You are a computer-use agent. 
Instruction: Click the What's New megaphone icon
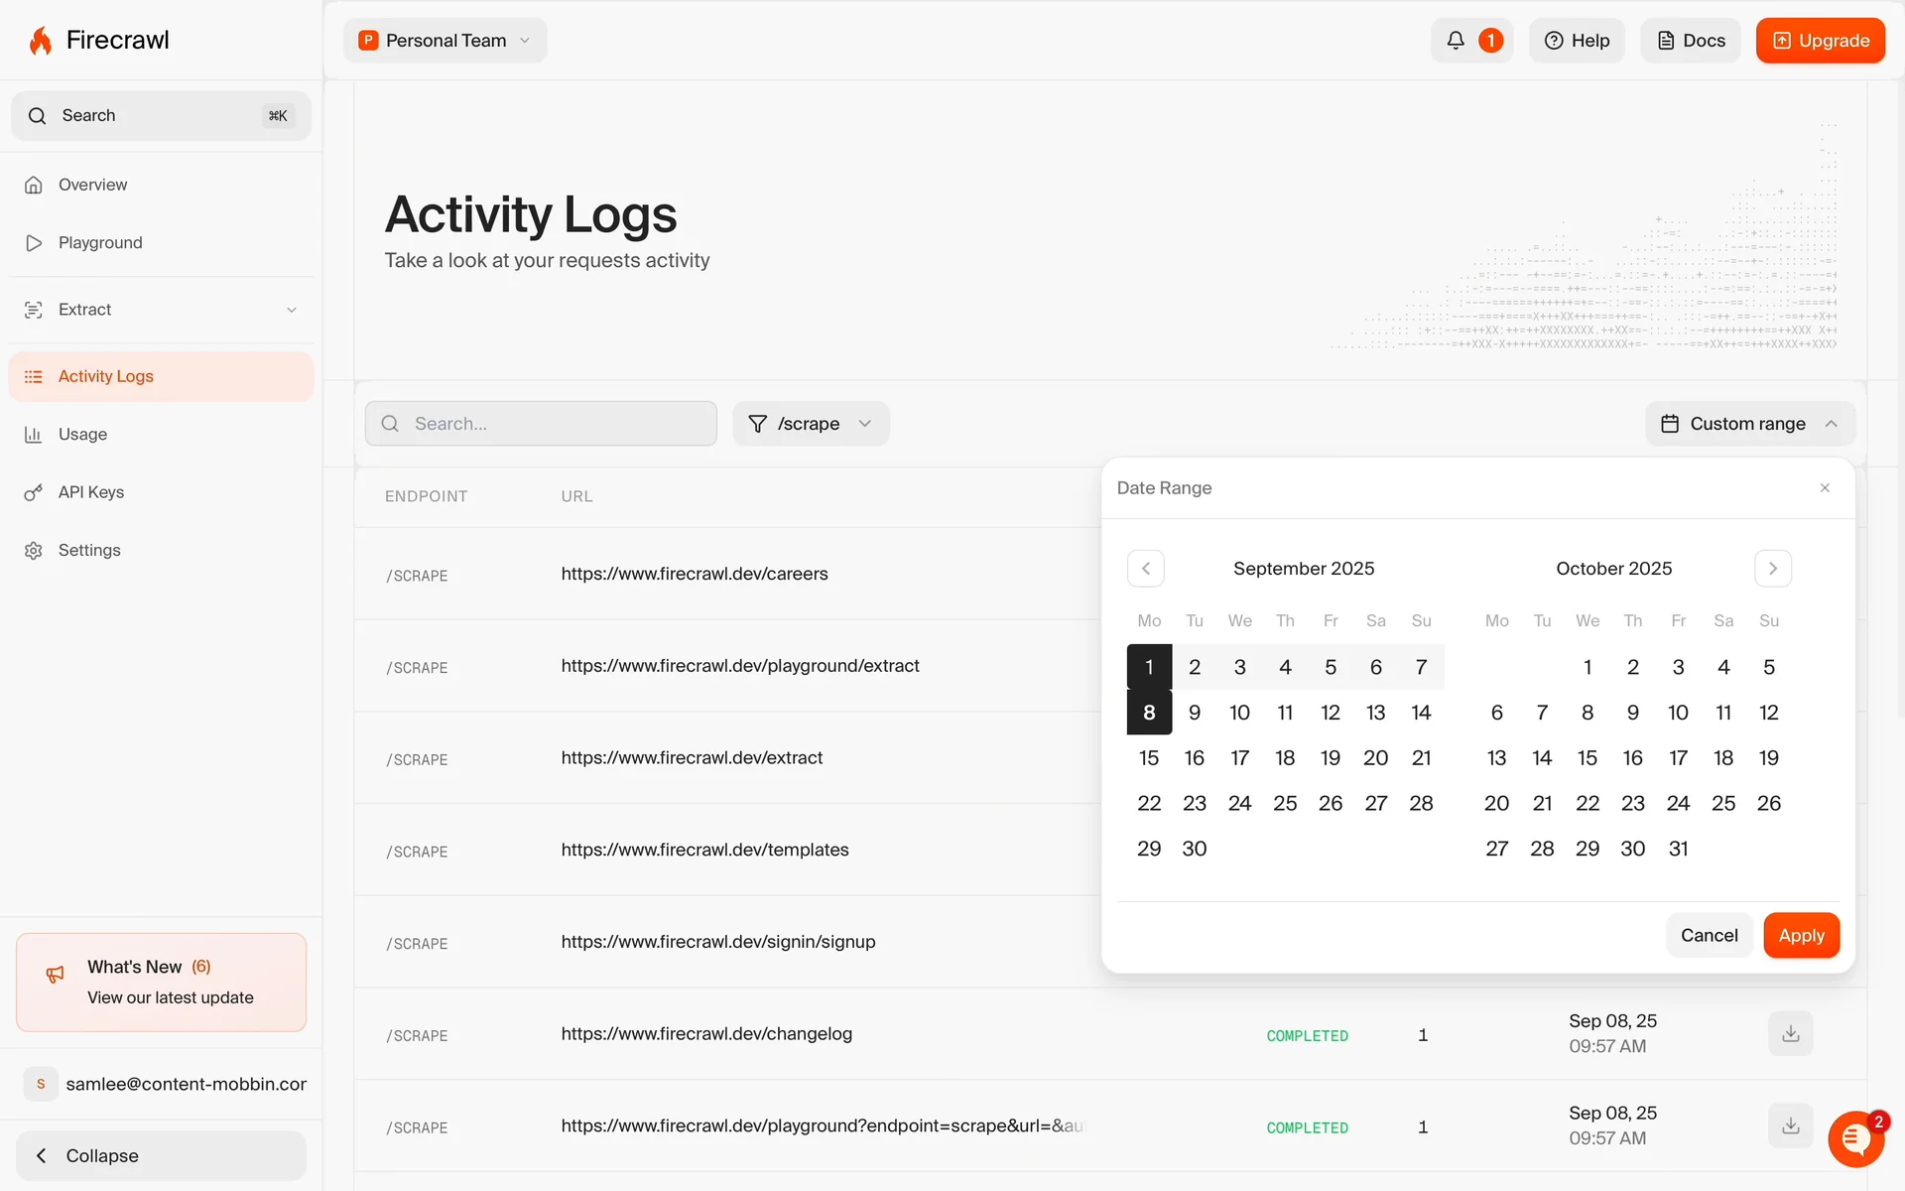[x=56, y=975]
